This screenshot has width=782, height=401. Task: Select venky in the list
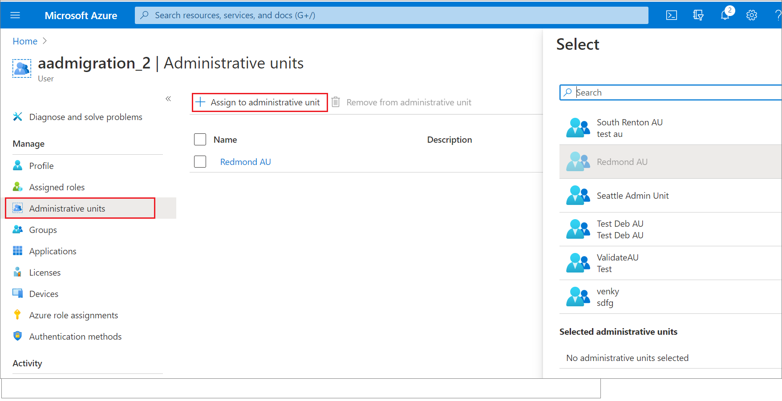670,297
